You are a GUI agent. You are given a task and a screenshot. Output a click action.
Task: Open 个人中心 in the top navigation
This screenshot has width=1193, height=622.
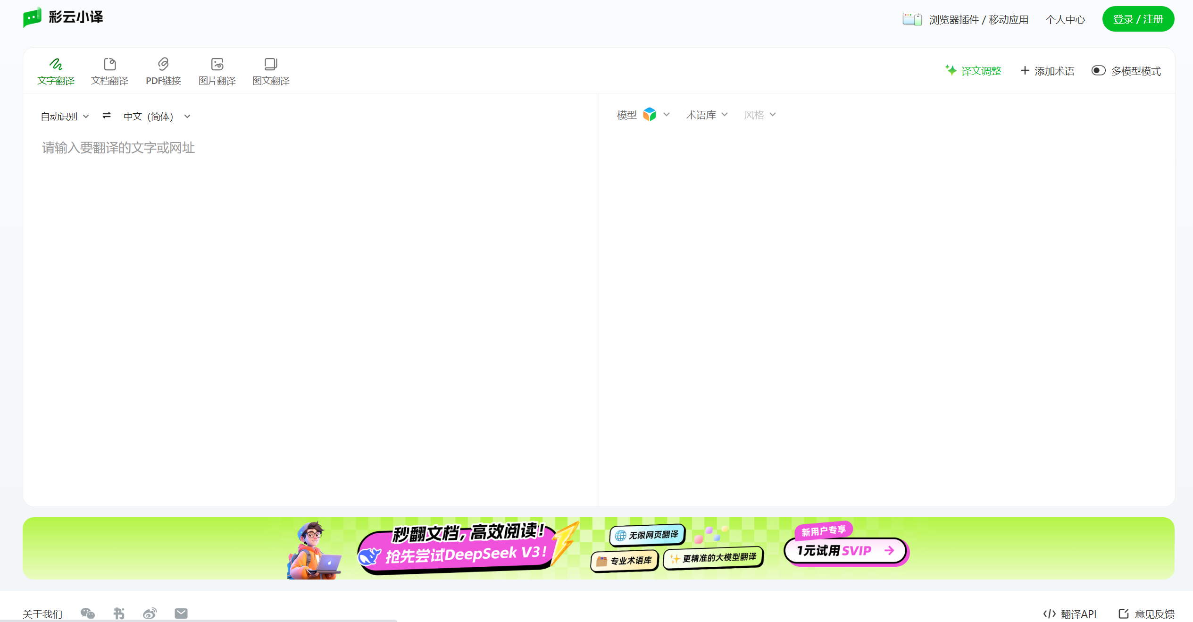tap(1064, 19)
